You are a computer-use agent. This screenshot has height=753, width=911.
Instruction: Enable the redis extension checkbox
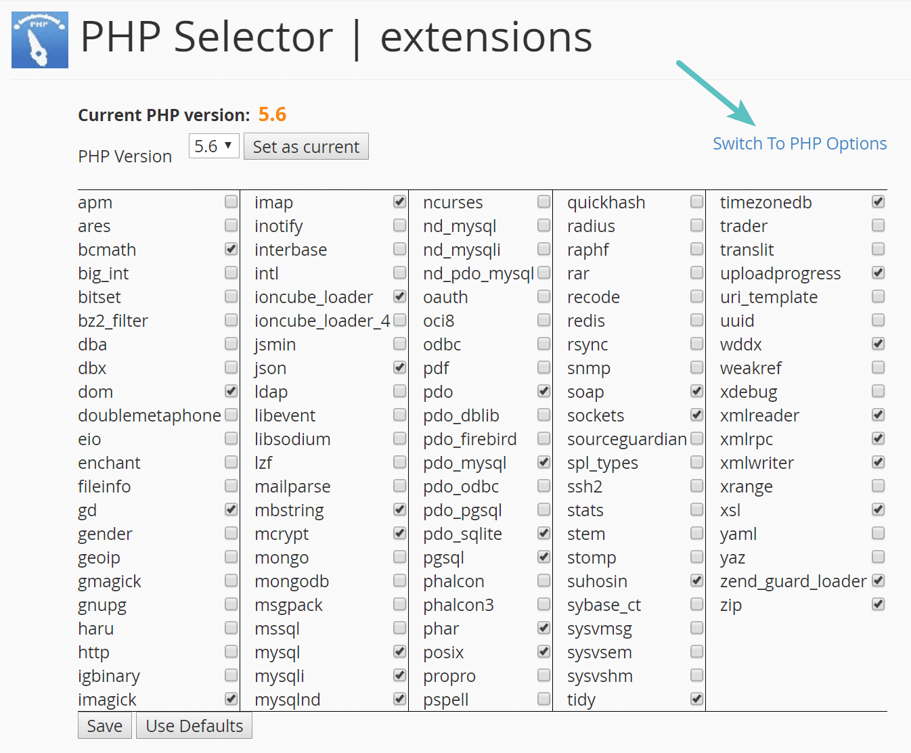[x=697, y=320]
